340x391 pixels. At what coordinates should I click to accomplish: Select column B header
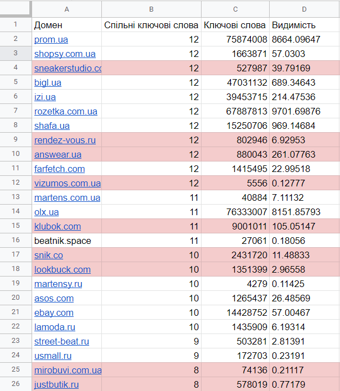pos(151,9)
